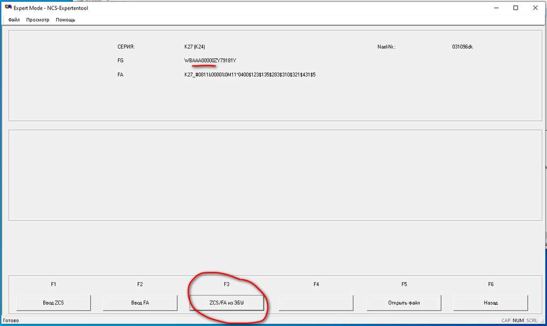Click the Nael-Nr. value 031096dk
The height and width of the screenshot is (326, 547).
(x=462, y=47)
